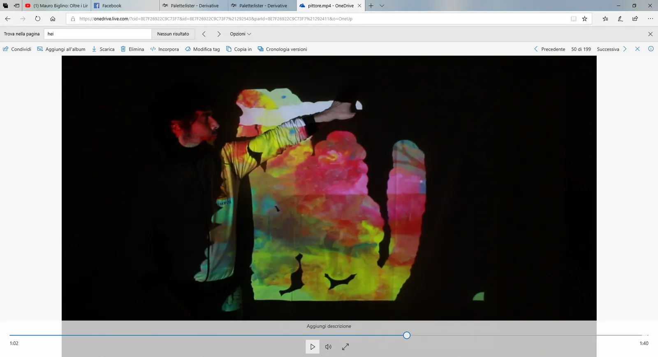Click Modifica tag
Viewport: 658px width, 357px height.
tap(202, 49)
